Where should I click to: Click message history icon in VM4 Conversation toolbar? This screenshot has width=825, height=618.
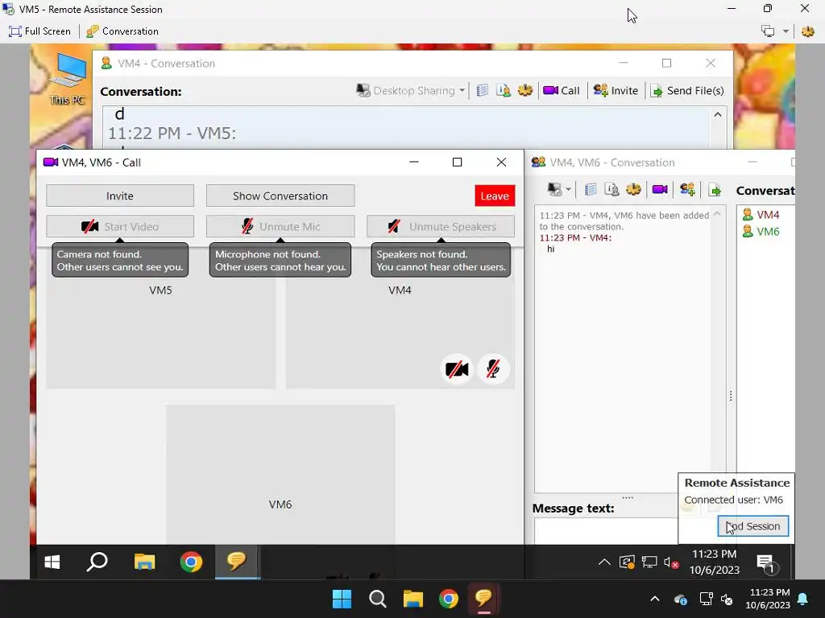click(483, 90)
